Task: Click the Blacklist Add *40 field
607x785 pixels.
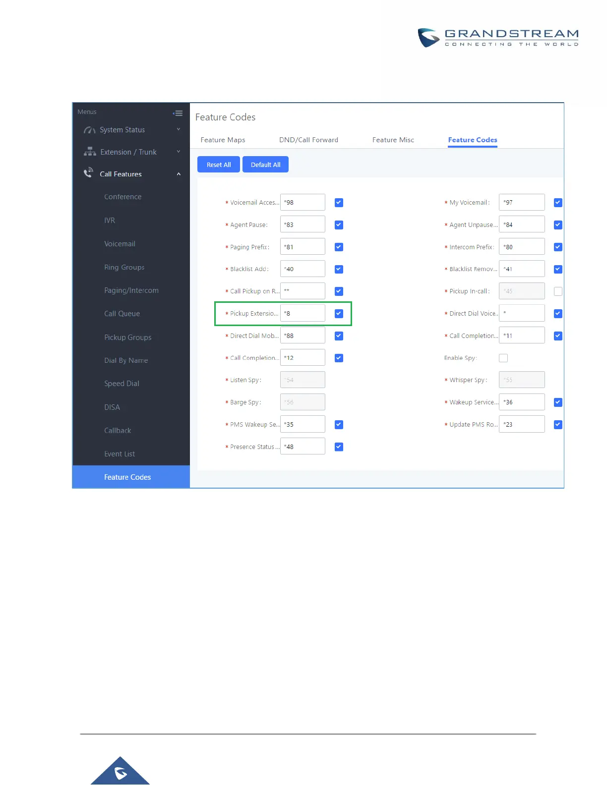Action: pos(303,269)
